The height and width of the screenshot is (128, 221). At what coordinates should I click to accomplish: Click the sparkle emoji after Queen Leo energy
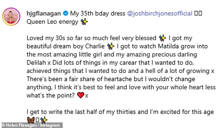pos(84,22)
